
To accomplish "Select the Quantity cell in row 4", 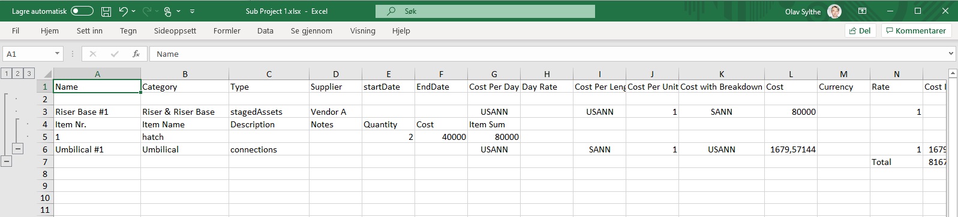I will coord(388,124).
